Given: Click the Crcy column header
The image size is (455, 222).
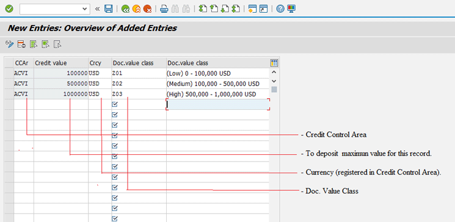Looking at the screenshot, I should tap(100, 63).
